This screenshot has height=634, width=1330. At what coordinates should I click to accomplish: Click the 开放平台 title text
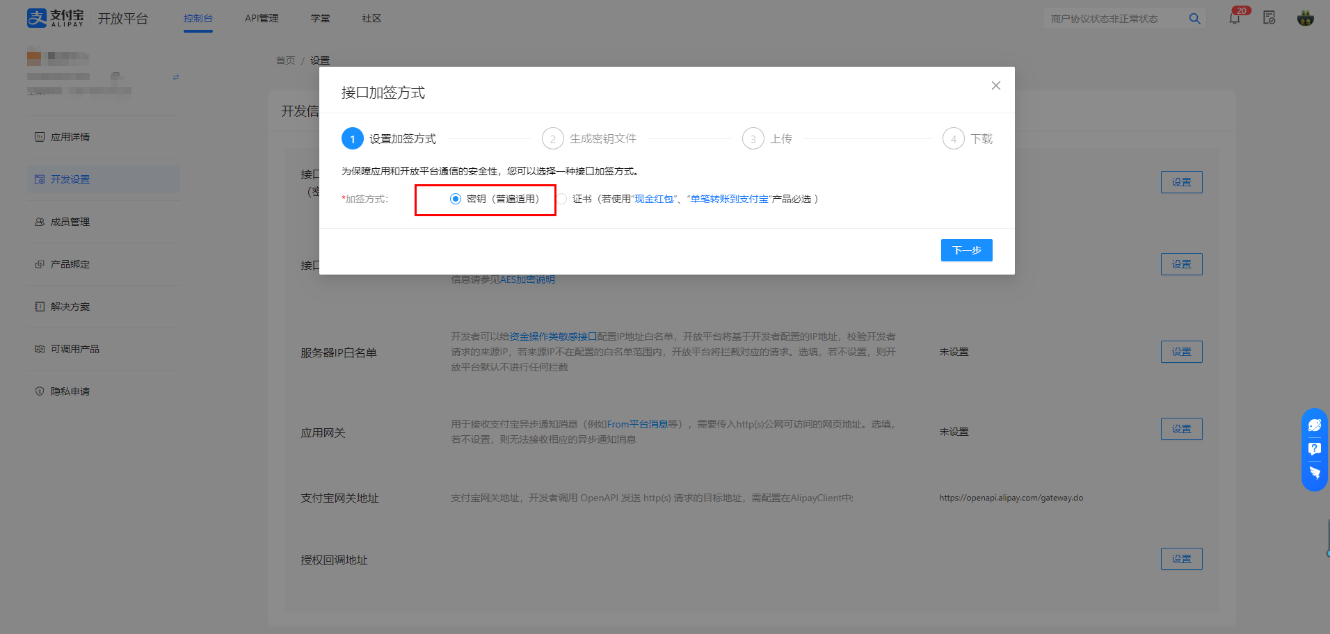click(123, 19)
